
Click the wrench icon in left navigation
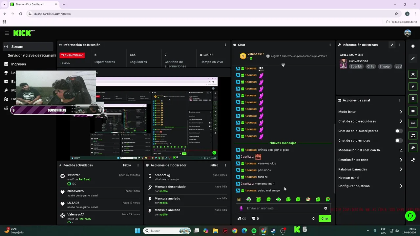point(6,90)
